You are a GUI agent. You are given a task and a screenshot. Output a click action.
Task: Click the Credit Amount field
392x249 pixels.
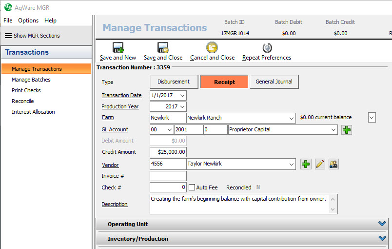(168, 152)
